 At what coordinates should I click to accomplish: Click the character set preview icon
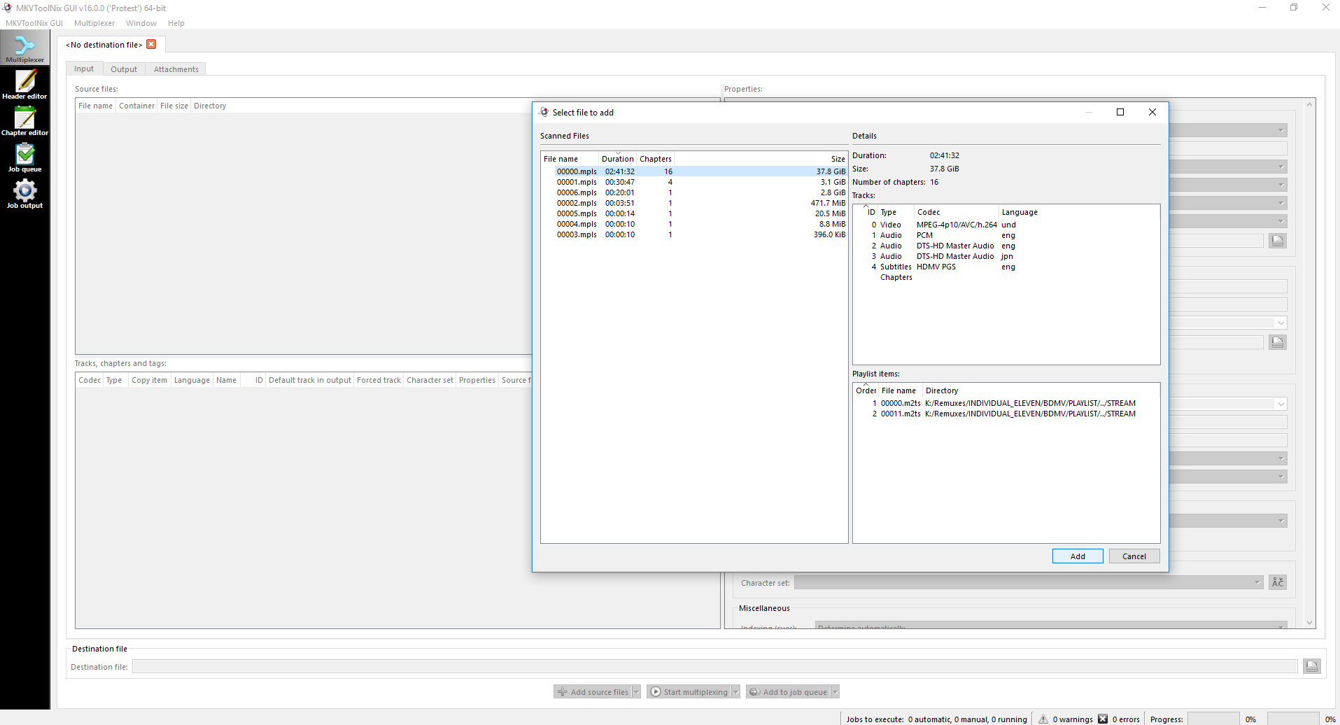point(1278,582)
